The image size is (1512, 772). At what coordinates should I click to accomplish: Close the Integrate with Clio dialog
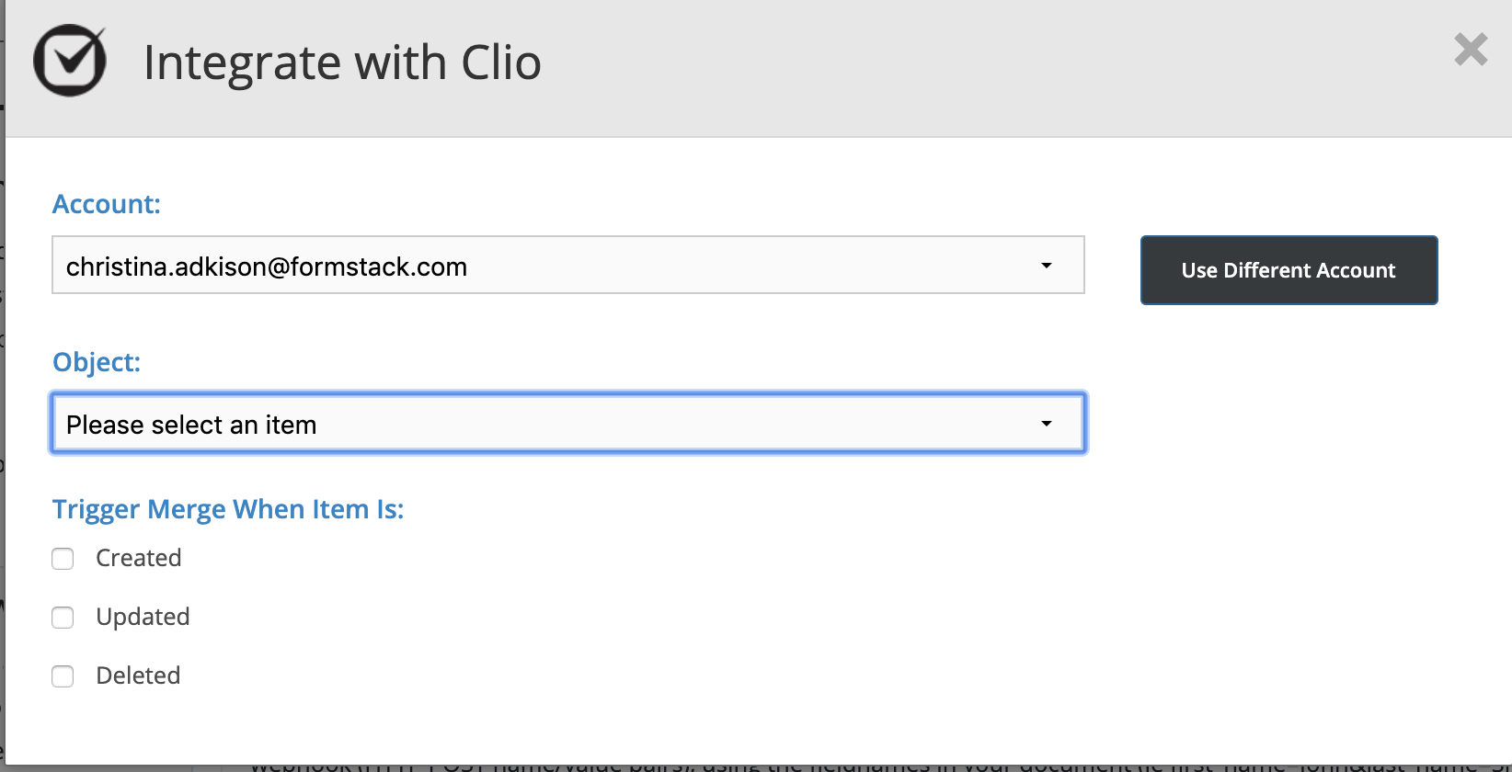click(1471, 50)
